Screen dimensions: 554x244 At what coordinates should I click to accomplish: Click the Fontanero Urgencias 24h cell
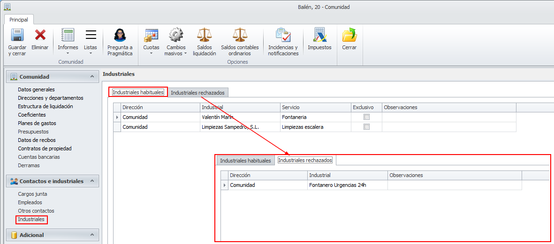[x=348, y=185]
